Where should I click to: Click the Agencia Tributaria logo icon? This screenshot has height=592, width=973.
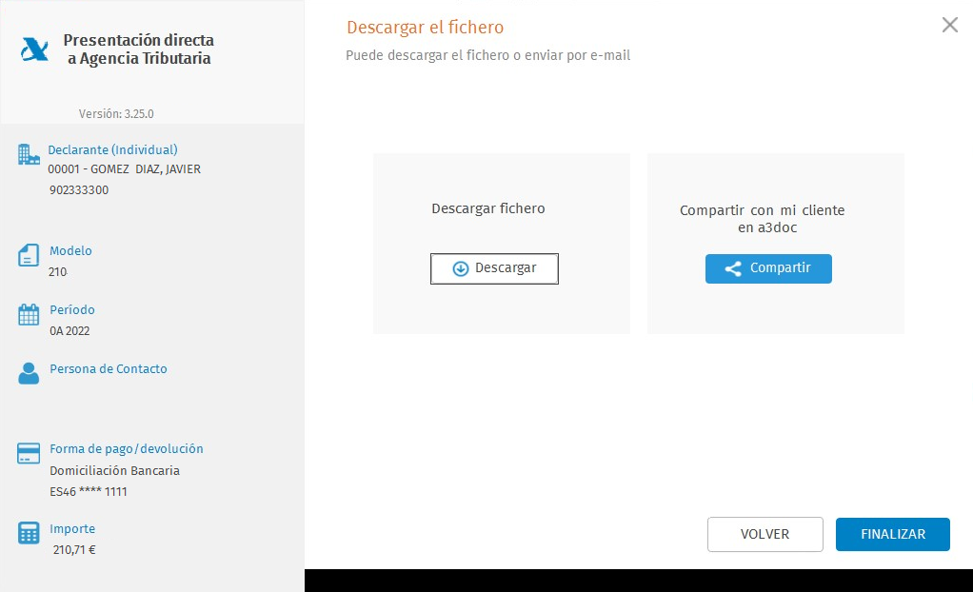click(34, 49)
